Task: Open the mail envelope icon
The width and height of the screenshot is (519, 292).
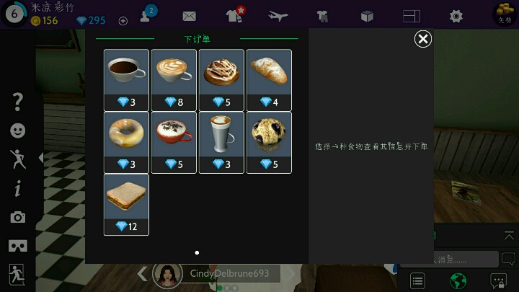Action: click(x=189, y=16)
